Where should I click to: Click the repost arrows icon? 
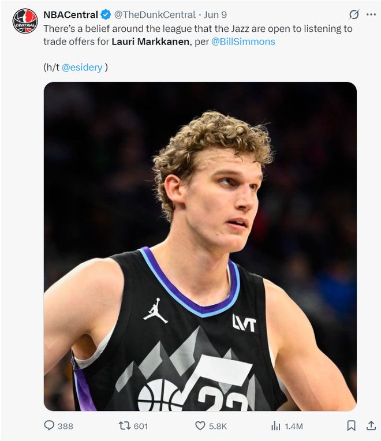point(124,426)
